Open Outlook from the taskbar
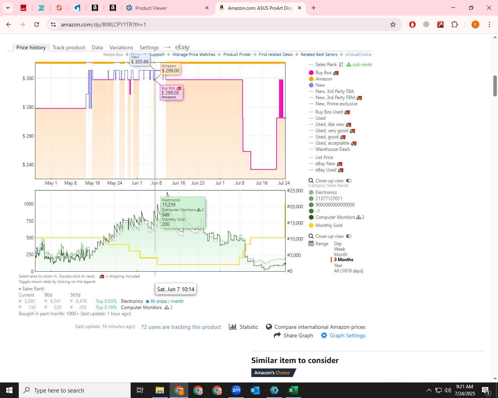498x398 pixels. click(x=255, y=390)
